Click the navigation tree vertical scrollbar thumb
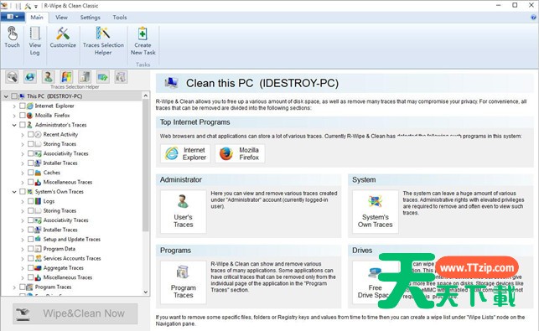 146,165
